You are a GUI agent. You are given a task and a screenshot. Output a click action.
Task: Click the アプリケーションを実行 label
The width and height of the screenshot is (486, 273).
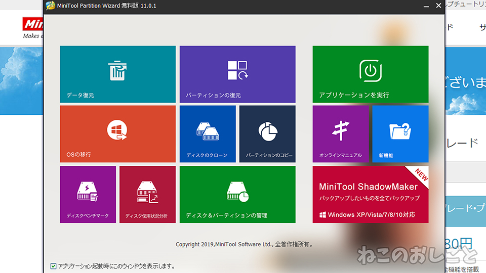click(x=354, y=95)
